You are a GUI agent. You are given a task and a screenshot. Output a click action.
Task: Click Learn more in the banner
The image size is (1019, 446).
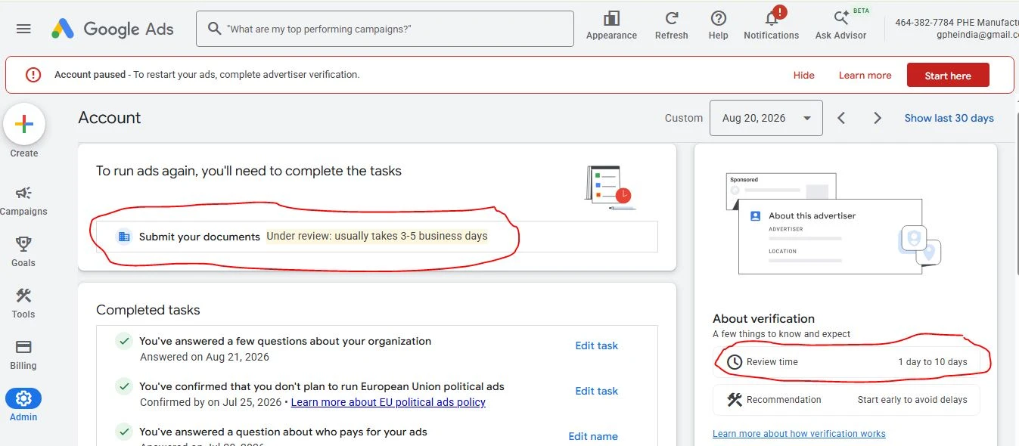coord(865,76)
